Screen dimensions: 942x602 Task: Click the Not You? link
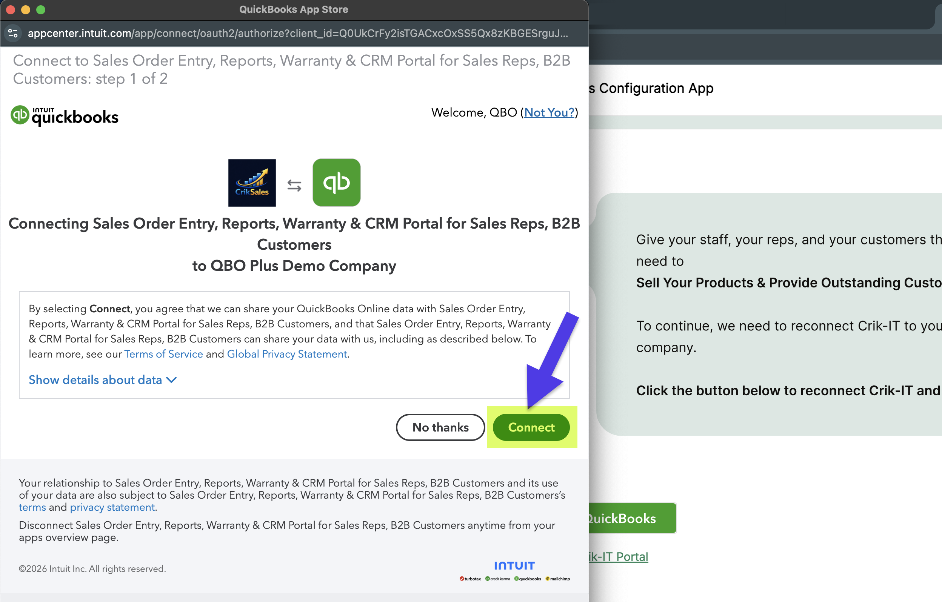549,112
